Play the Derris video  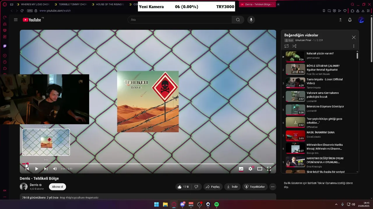pos(36,169)
